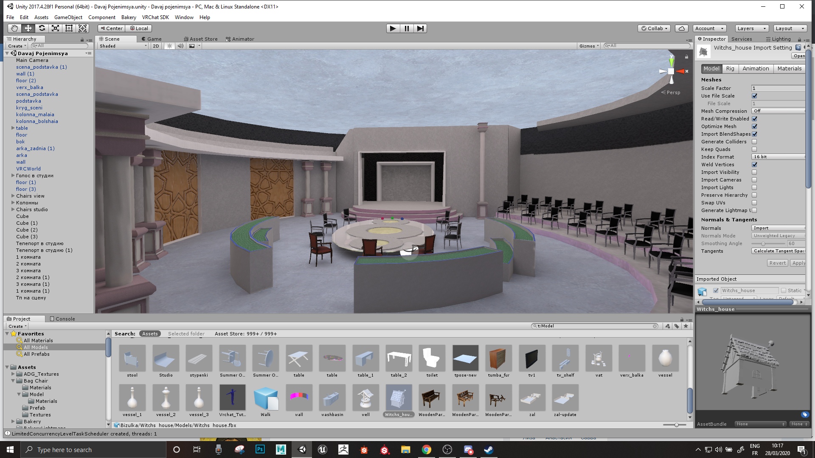815x458 pixels.
Task: Enable the Import Cameras checkbox
Action: [754, 180]
